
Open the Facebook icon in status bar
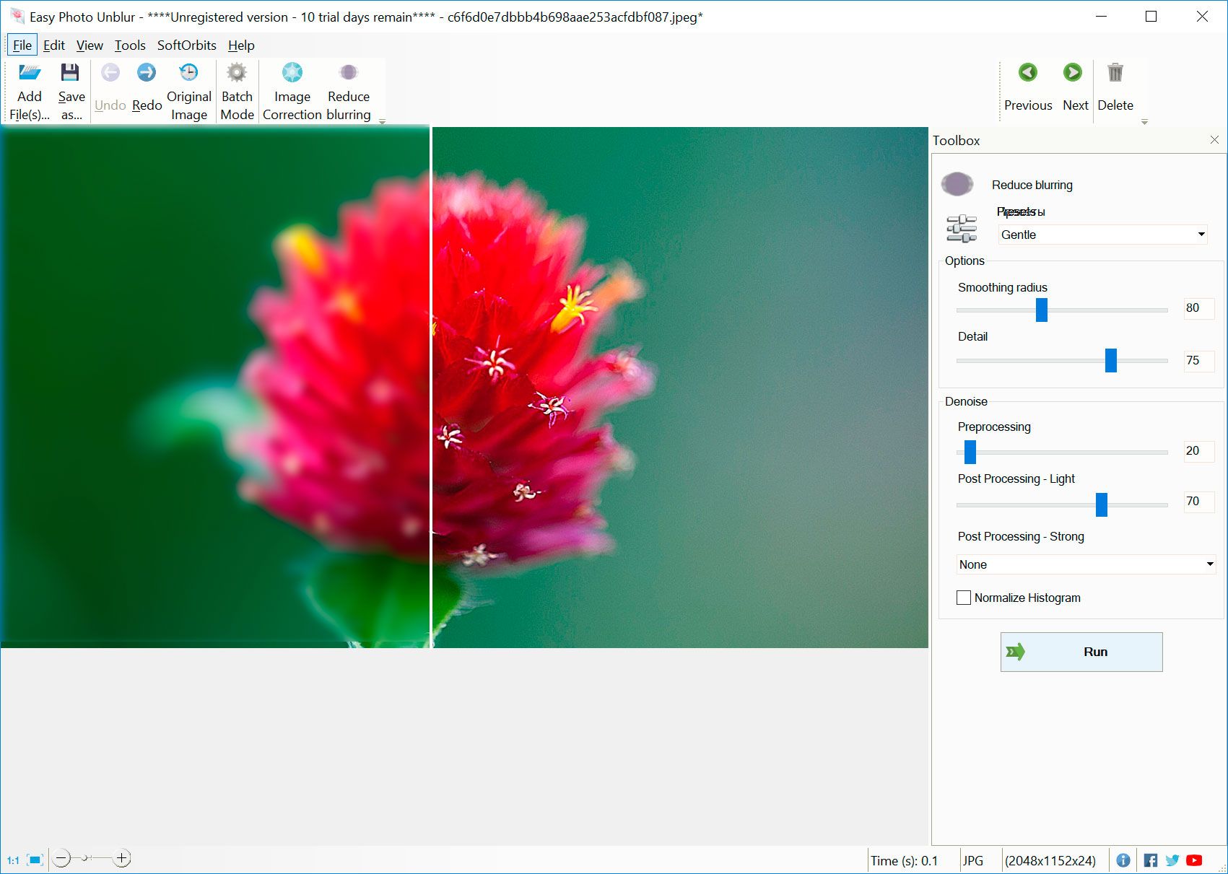tap(1150, 860)
